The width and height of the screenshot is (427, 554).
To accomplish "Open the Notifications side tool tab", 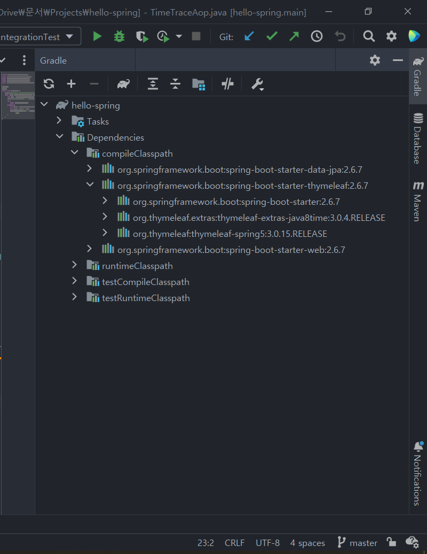I will [x=418, y=473].
